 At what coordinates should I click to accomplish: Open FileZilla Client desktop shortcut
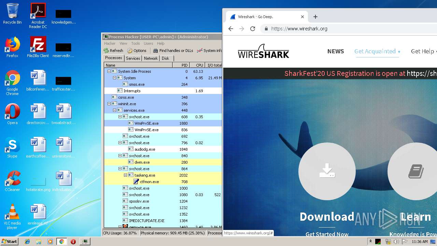38,47
